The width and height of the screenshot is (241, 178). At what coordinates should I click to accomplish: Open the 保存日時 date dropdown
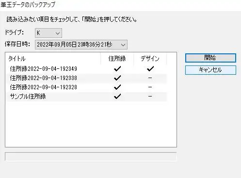coord(81,45)
